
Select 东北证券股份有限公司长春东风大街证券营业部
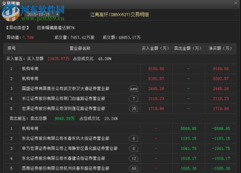[x=65, y=138]
